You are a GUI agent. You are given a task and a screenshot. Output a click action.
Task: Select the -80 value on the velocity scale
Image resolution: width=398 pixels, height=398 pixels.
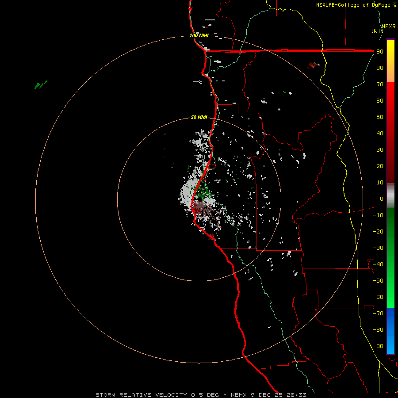378,330
